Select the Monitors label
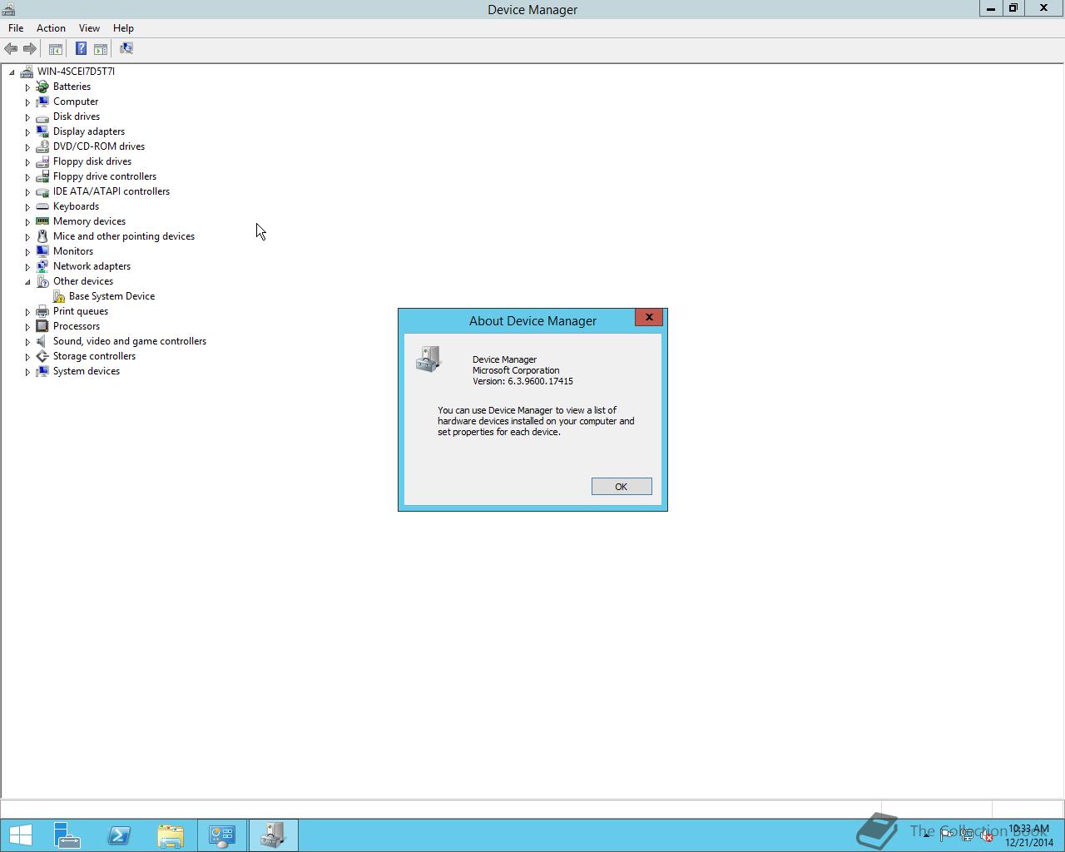The width and height of the screenshot is (1065, 852). (x=73, y=251)
